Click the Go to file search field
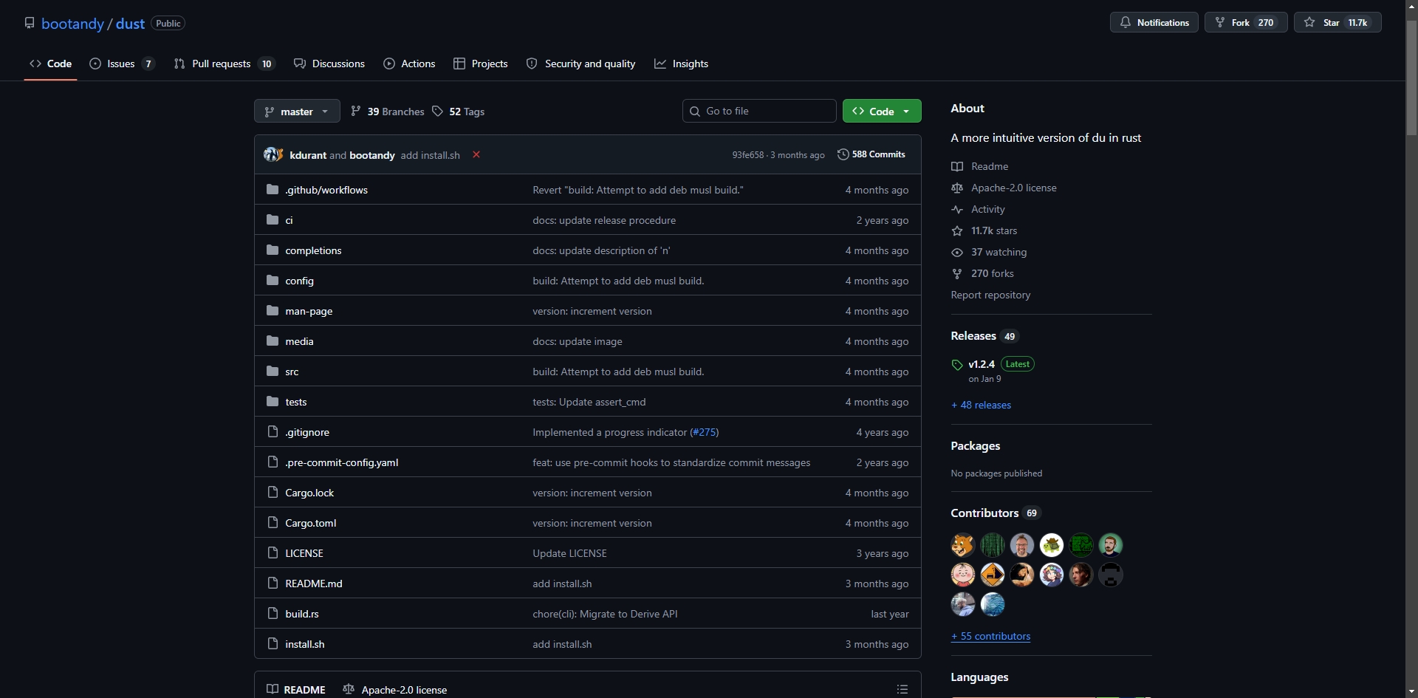The height and width of the screenshot is (698, 1418). point(759,111)
